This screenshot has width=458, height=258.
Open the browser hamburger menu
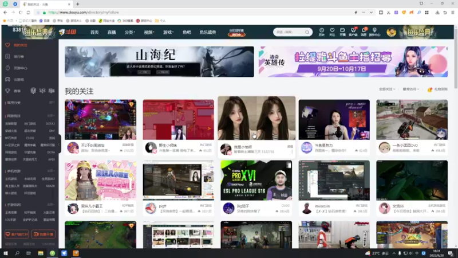point(453,12)
